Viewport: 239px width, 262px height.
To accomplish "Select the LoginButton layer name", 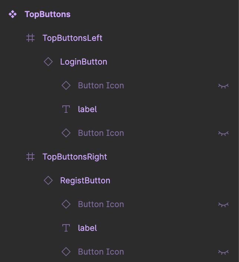I will pyautogui.click(x=84, y=62).
